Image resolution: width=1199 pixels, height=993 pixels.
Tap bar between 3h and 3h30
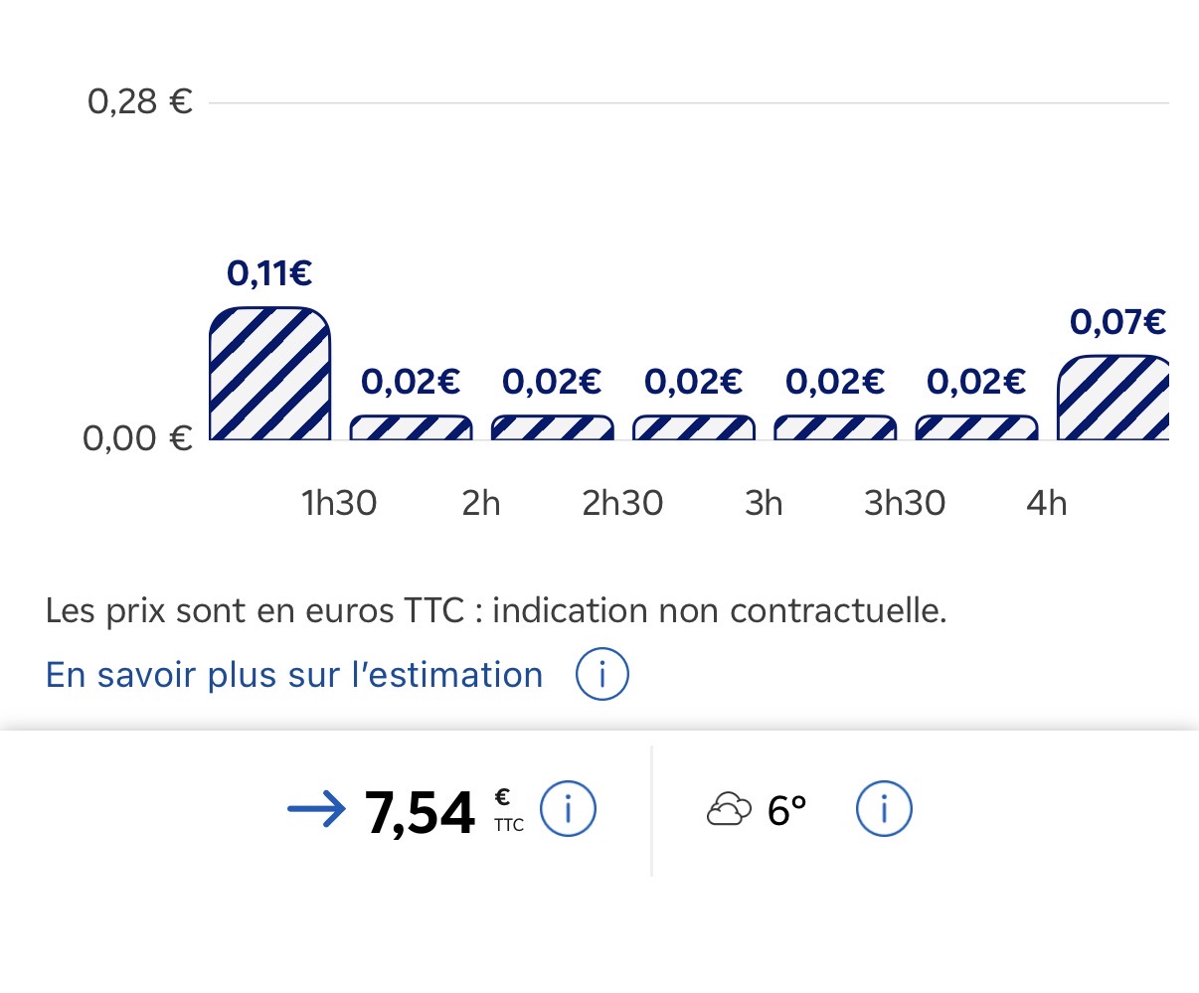pos(834,427)
